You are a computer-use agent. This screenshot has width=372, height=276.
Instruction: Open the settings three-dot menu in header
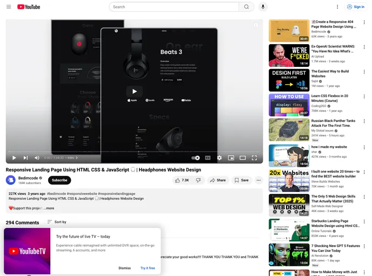(337, 7)
